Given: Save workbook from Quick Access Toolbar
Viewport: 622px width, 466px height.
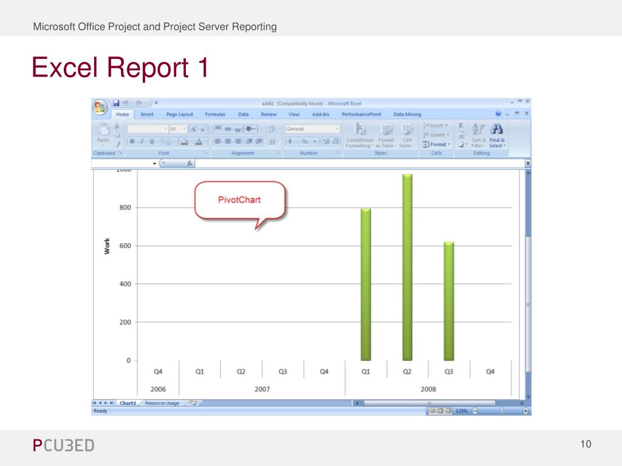Looking at the screenshot, I should 116,103.
